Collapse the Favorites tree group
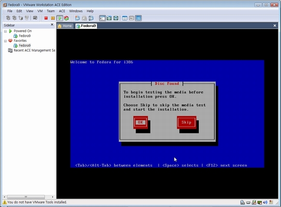The image size is (281, 207). 5,41
